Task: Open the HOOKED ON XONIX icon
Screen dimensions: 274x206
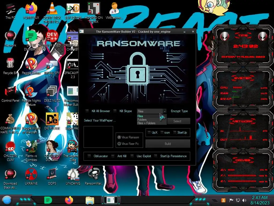Action: pos(94,13)
